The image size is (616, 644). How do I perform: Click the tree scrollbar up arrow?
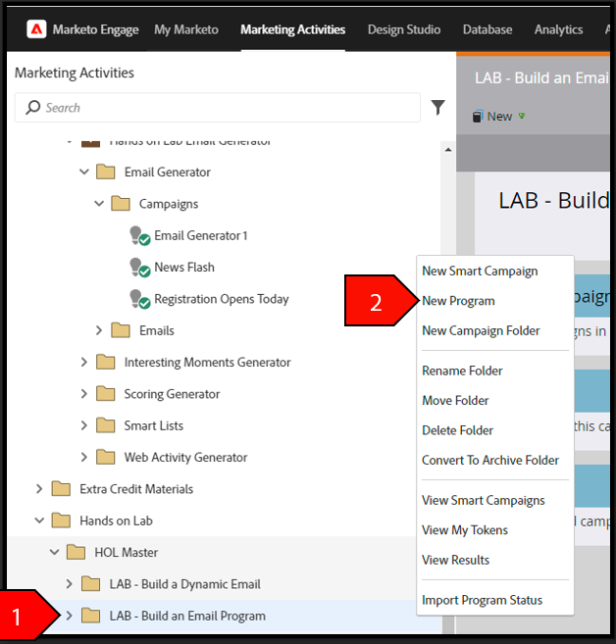[448, 150]
